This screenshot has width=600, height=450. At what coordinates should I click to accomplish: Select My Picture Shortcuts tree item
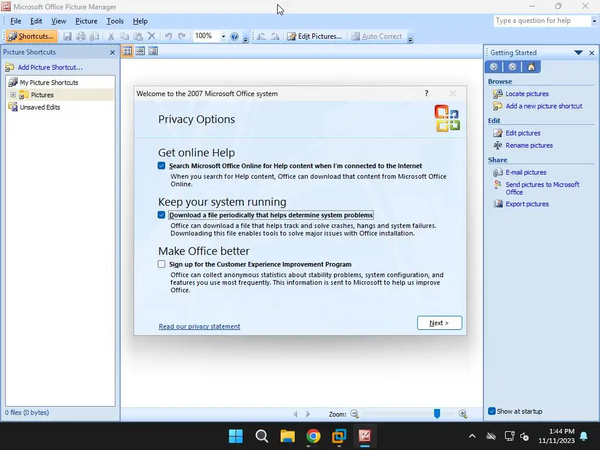pos(49,83)
